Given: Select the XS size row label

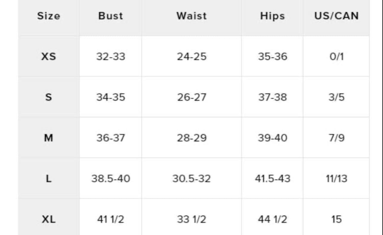Looking at the screenshot, I should 49,56.
